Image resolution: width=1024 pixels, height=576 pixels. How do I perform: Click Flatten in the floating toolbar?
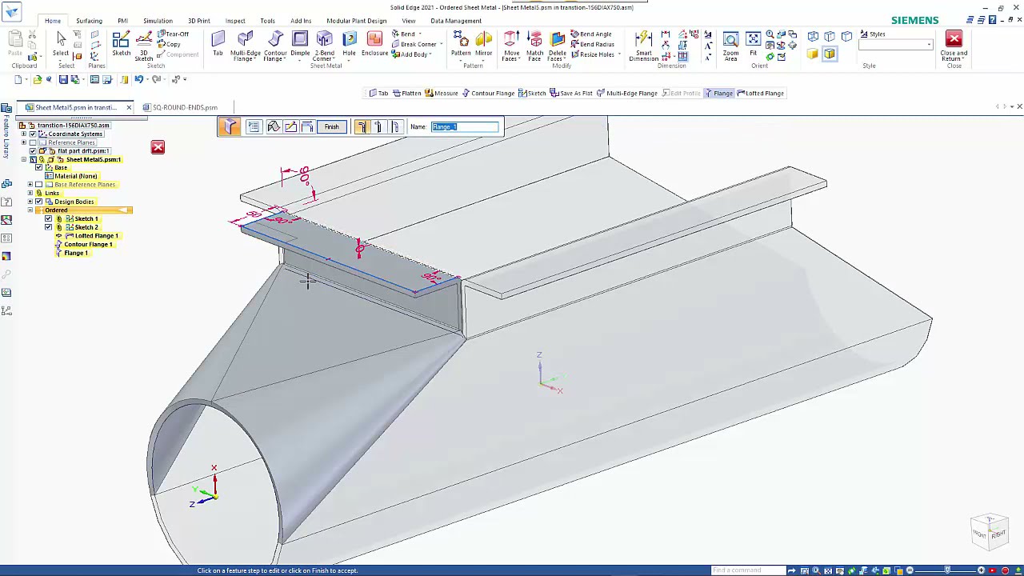point(406,94)
